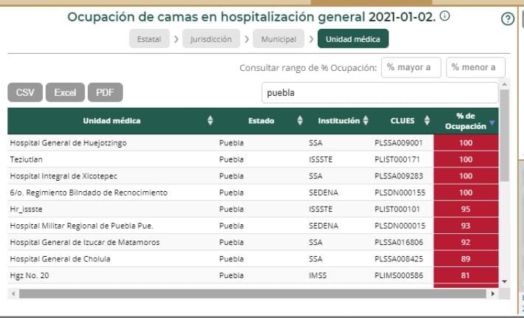
Task: Switch to the Jurisdicción tab
Action: (x=211, y=39)
